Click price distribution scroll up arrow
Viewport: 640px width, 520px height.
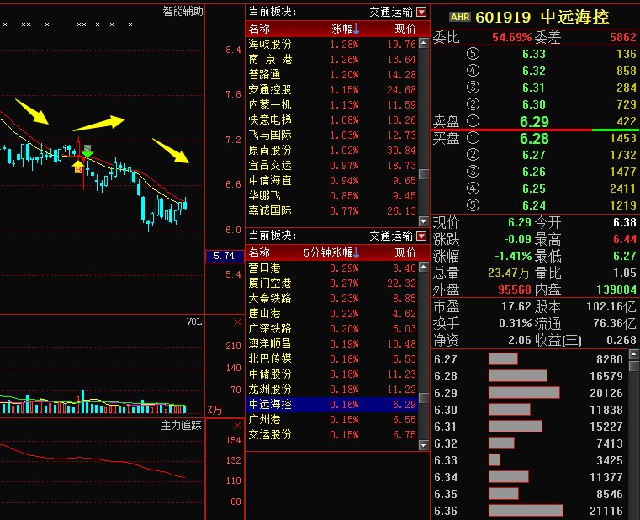tap(634, 353)
